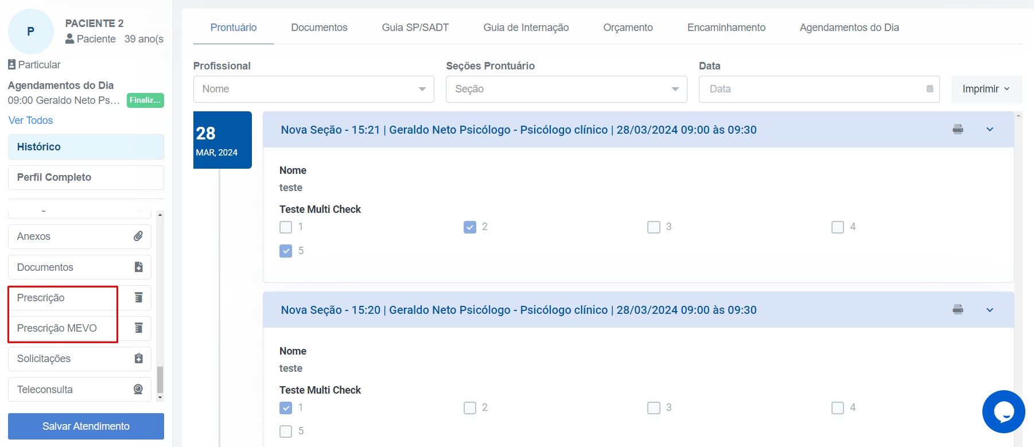1034x447 pixels.
Task: Print the 15:21 Nova Seção entry
Action: [x=958, y=129]
